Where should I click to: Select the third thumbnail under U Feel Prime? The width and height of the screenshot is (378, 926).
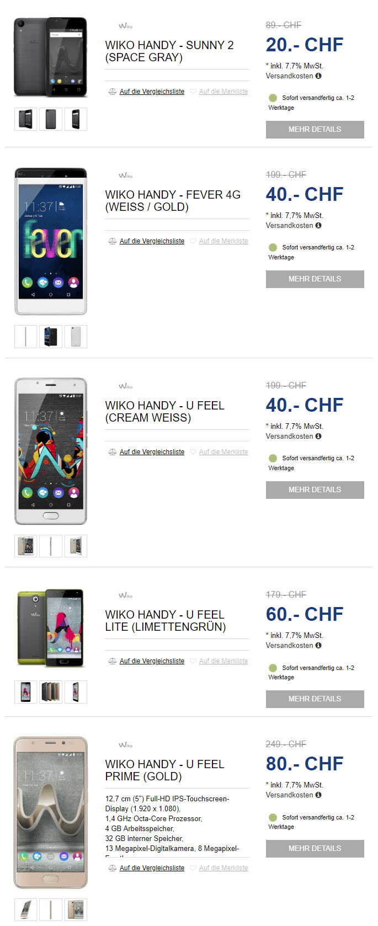(76, 909)
